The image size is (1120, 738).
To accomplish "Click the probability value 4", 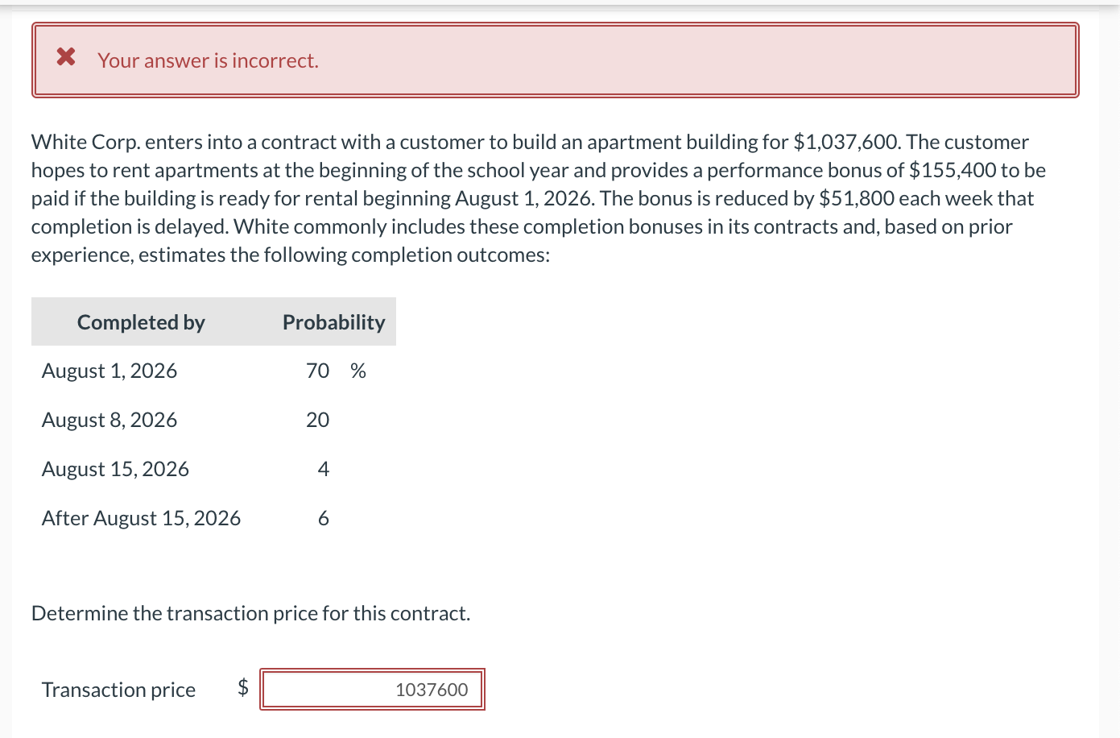I will [323, 468].
